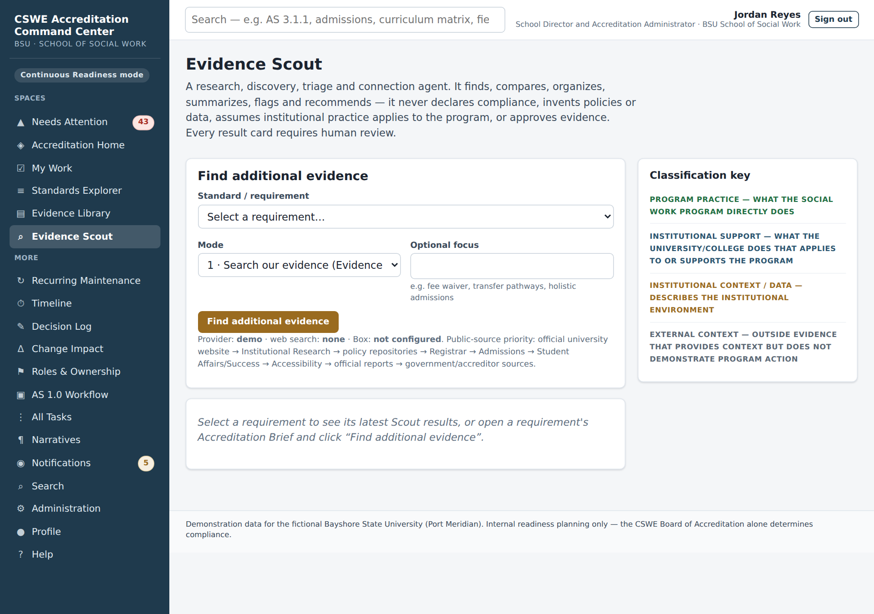Screen dimensions: 874x614
Task: Click the 43 badge on Needs Attention
Action: click(143, 122)
